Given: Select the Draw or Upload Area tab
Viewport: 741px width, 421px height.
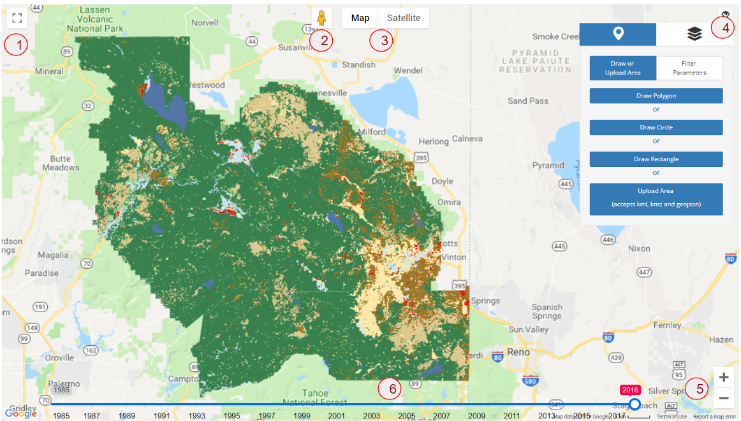Looking at the screenshot, I should click(623, 68).
